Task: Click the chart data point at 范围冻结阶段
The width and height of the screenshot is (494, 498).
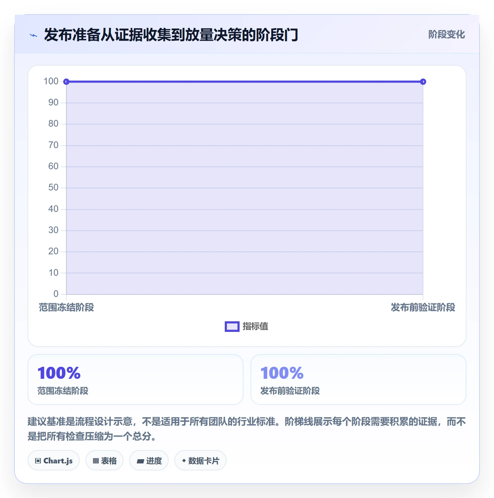Action: (66, 82)
